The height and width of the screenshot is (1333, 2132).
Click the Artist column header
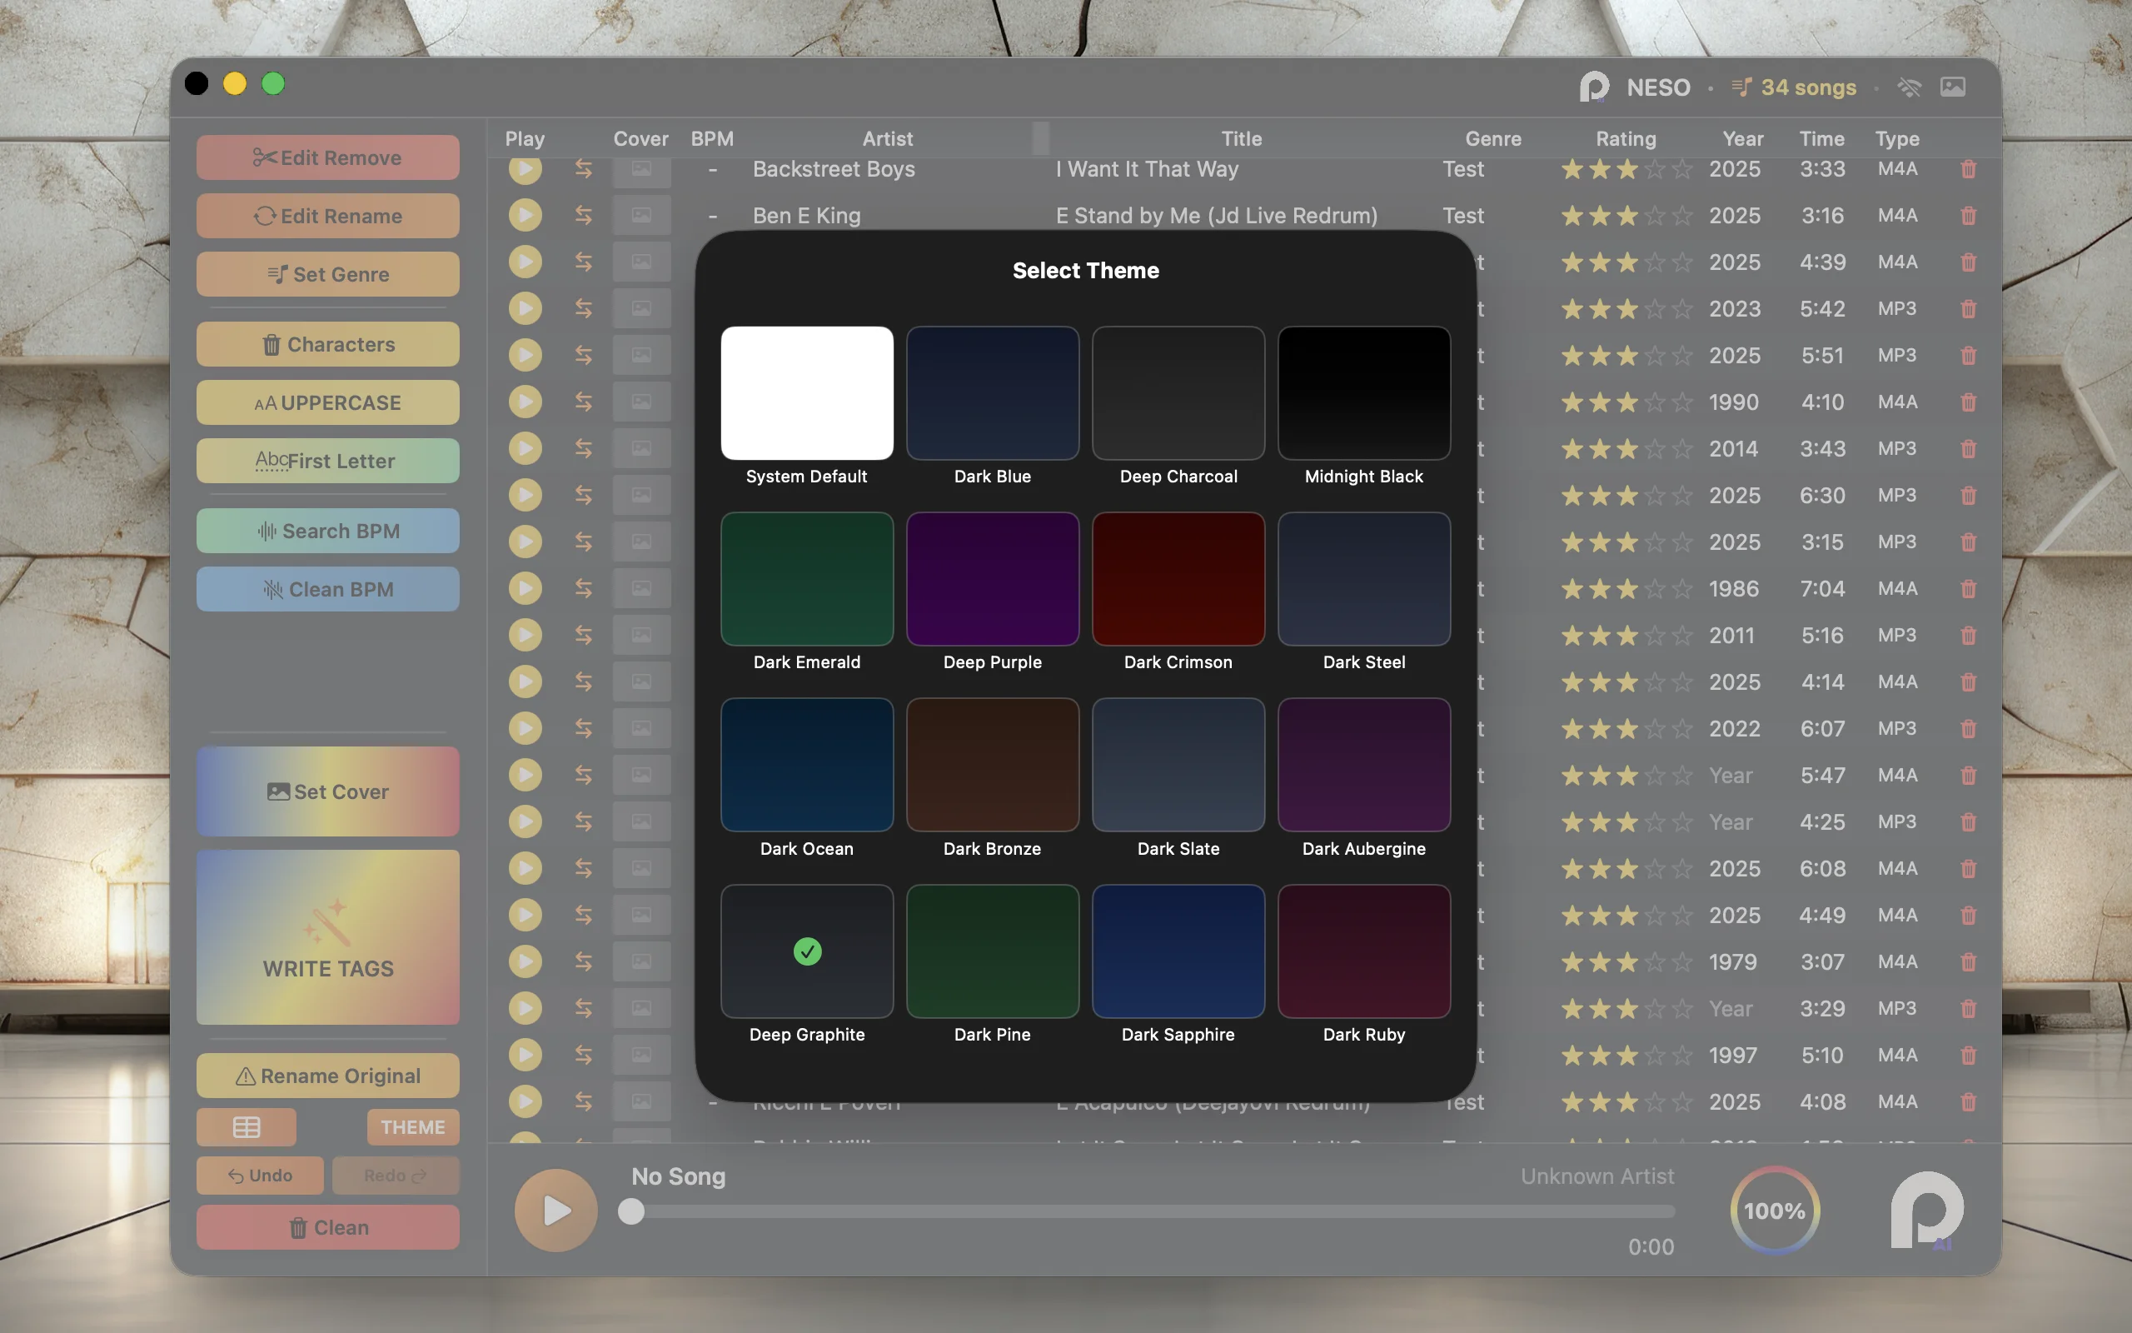[x=887, y=138]
